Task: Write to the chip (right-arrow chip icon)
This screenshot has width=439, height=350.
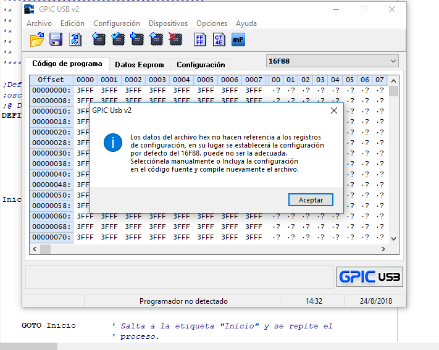Action: (x=137, y=40)
